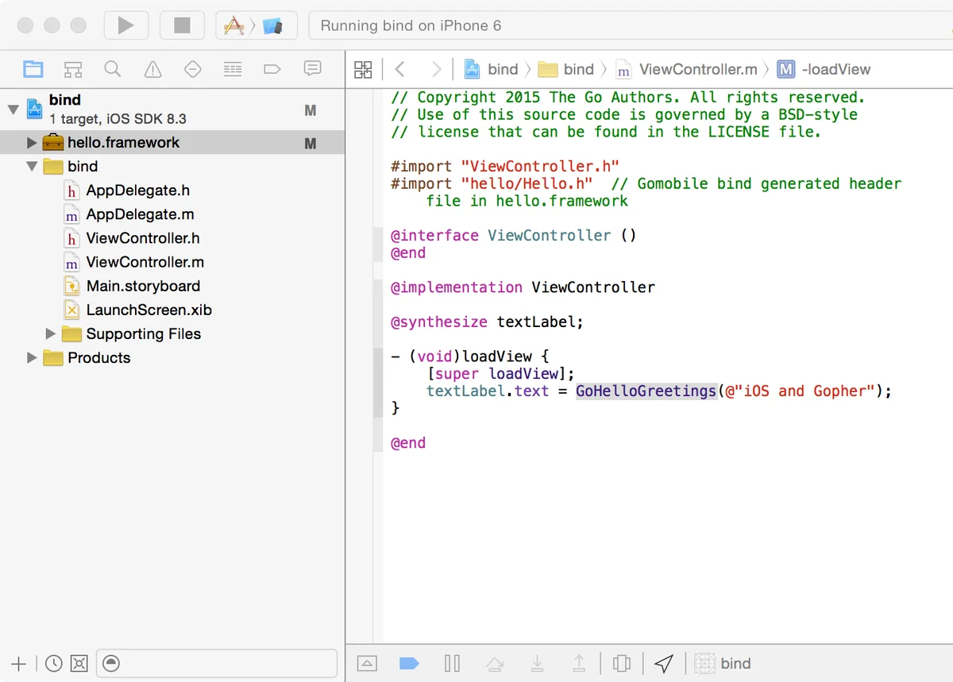Click the @implementation ViewController line

523,287
